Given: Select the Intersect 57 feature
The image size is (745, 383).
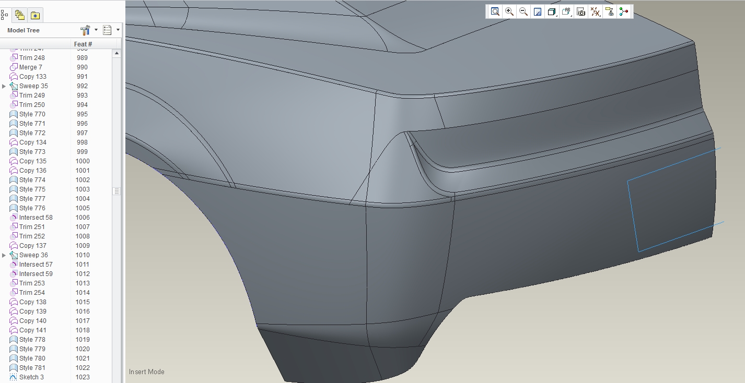Looking at the screenshot, I should coord(31,265).
